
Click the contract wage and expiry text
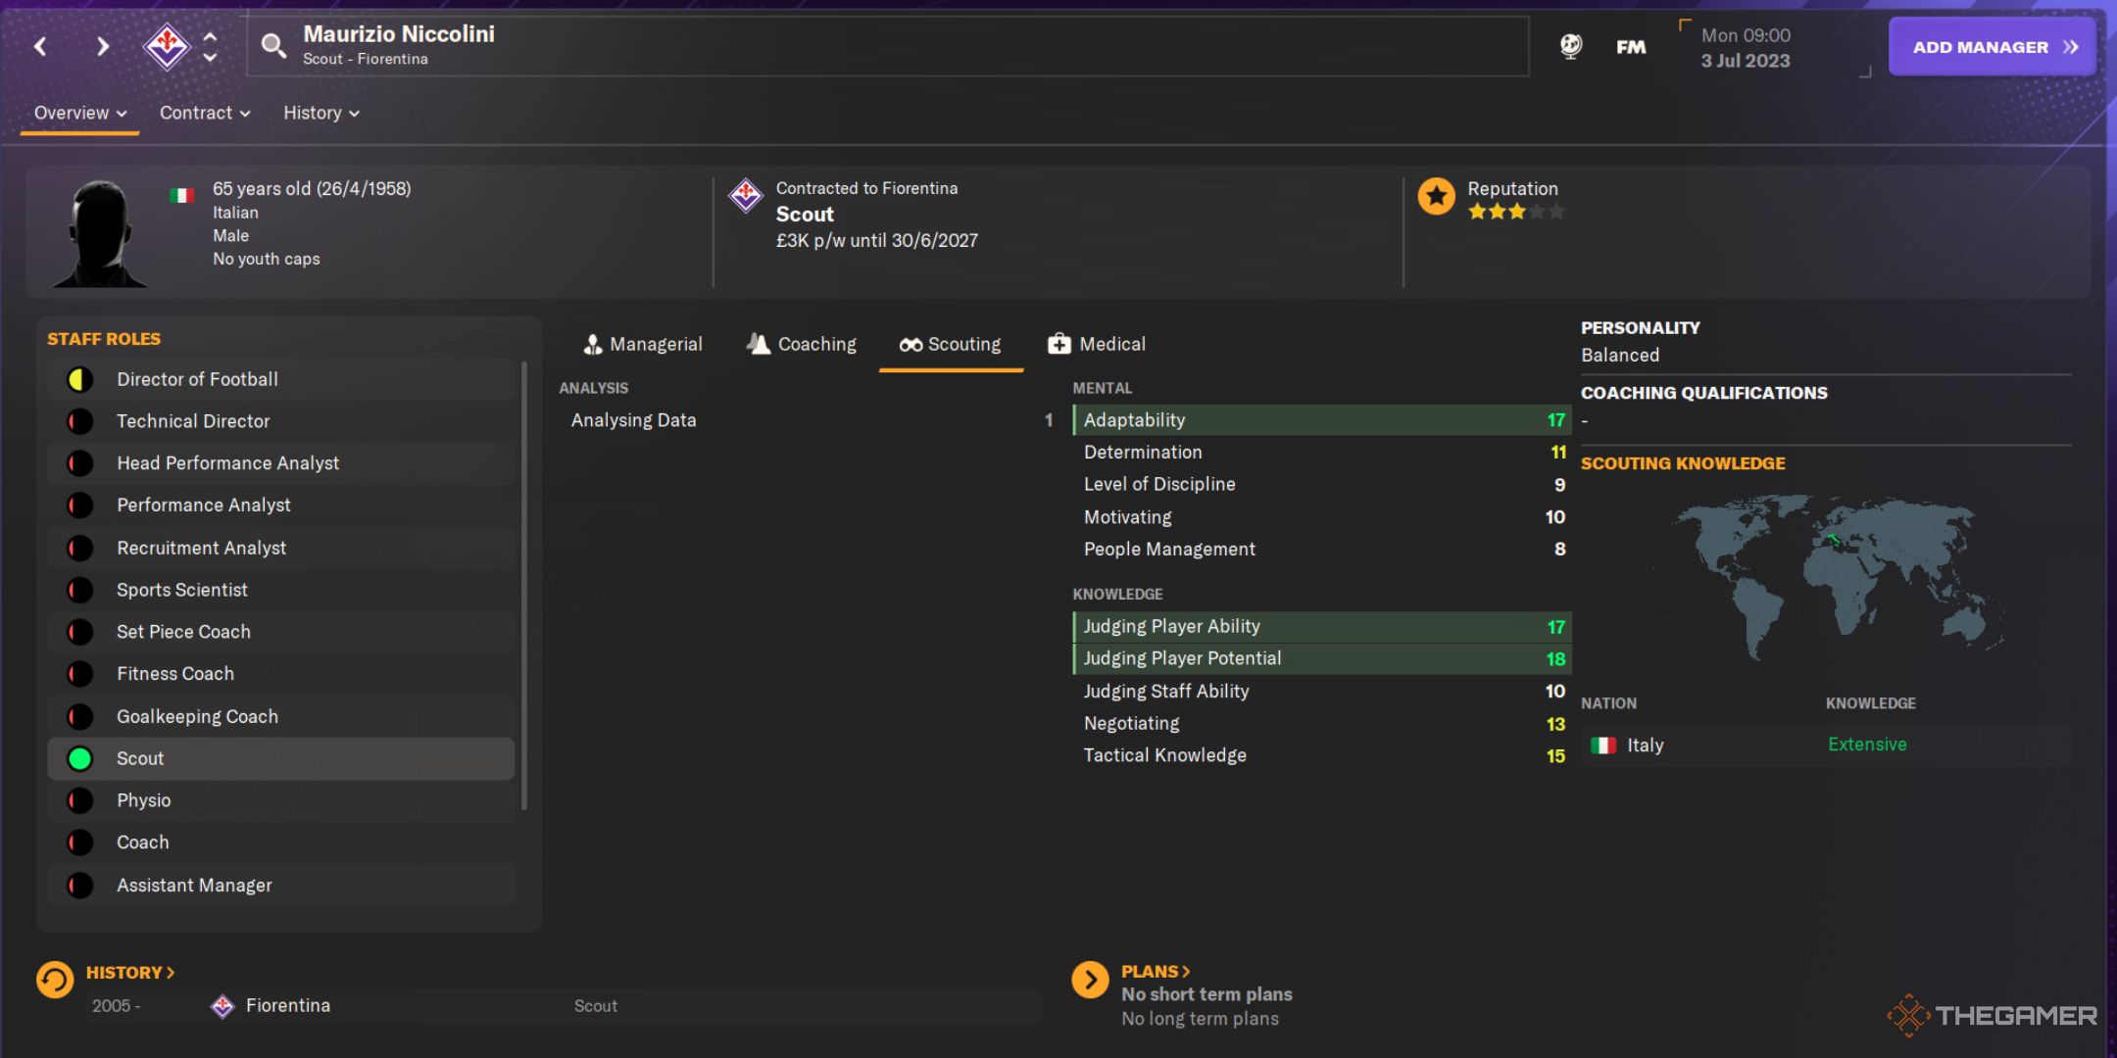click(x=877, y=241)
